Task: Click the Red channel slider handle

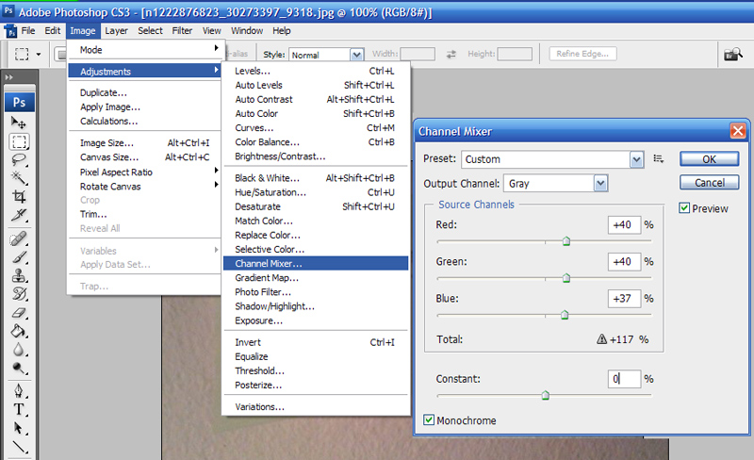Action: pyautogui.click(x=566, y=241)
